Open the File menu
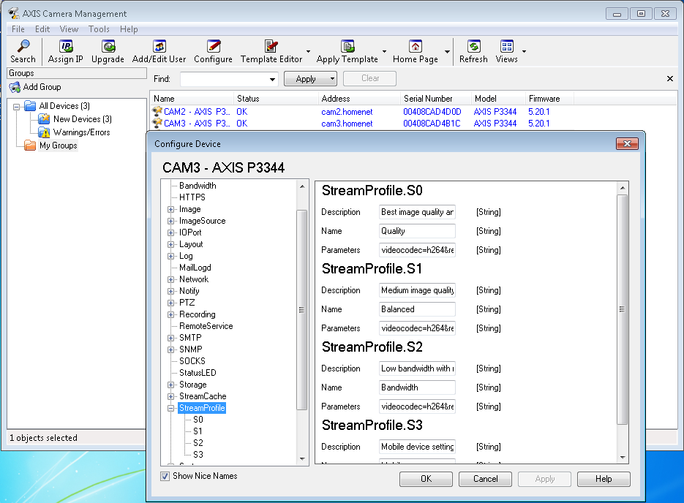This screenshot has height=503, width=684. click(18, 29)
